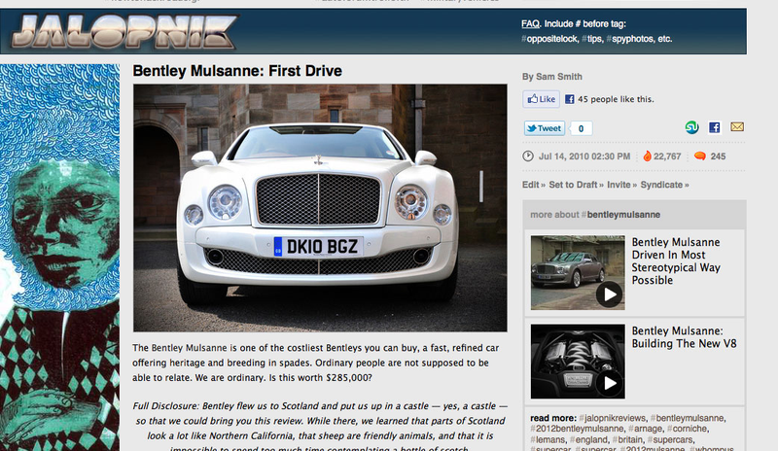Screen dimensions: 778x451
Task: Click the Facebook icon beside 45 people like this
Action: pyautogui.click(x=570, y=99)
